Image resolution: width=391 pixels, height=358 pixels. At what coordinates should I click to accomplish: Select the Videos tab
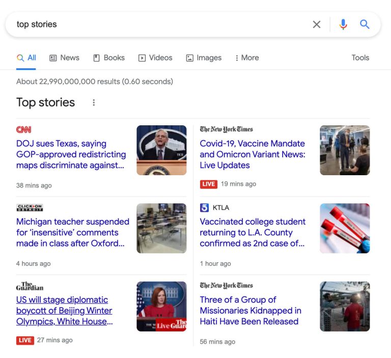155,58
